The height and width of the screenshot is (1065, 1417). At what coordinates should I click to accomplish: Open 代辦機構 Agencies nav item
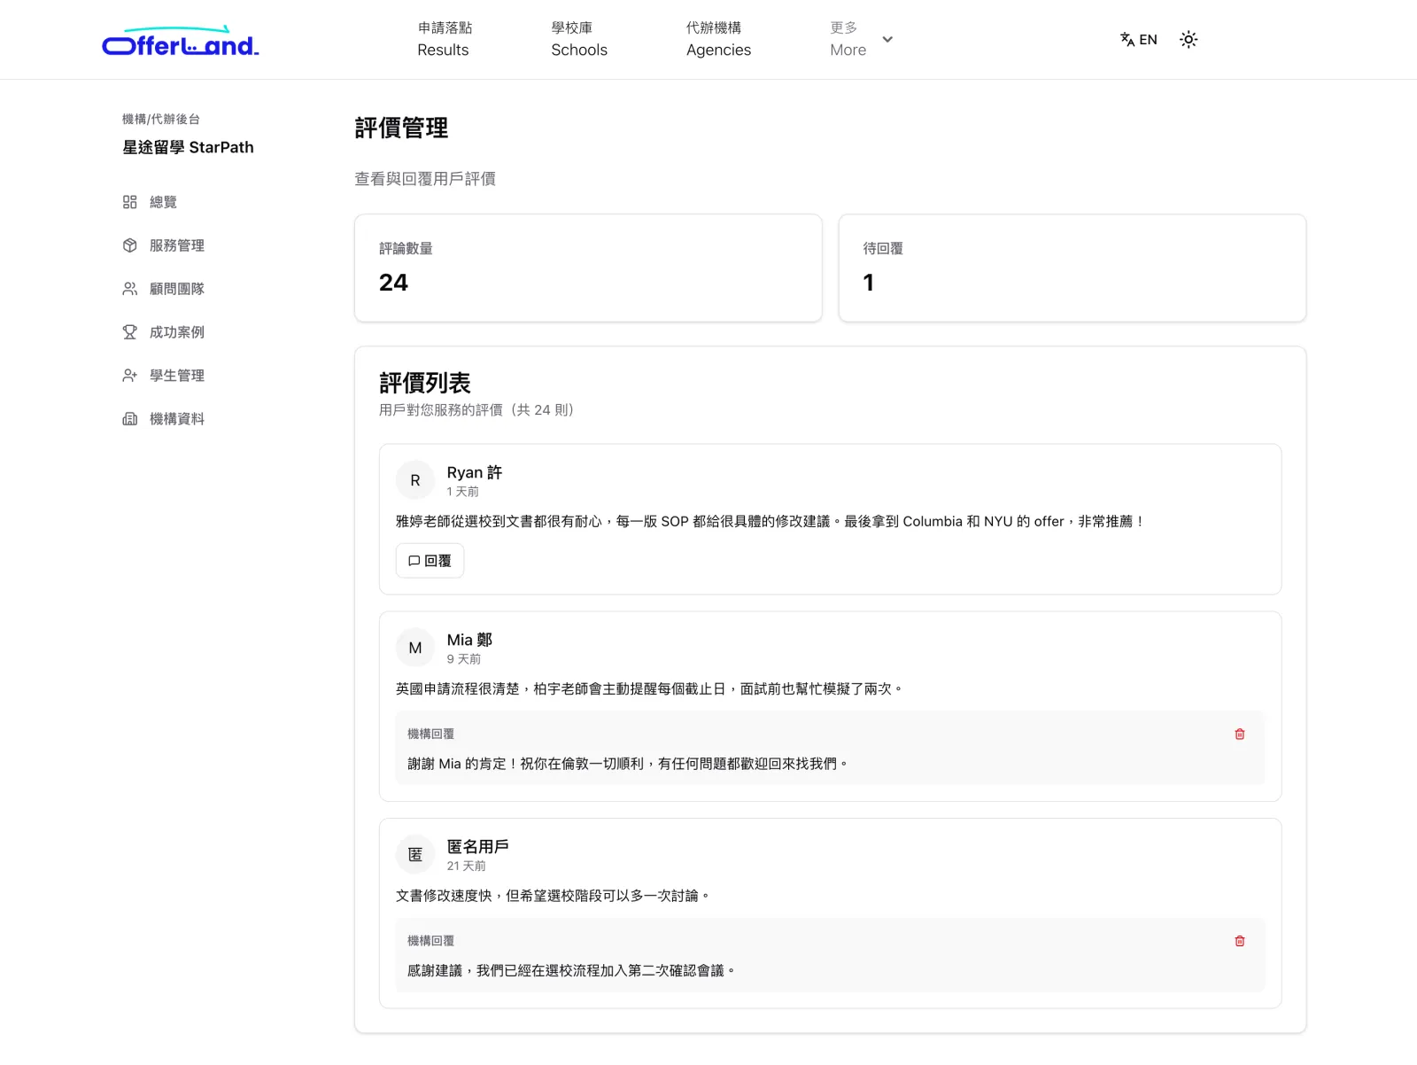click(718, 40)
